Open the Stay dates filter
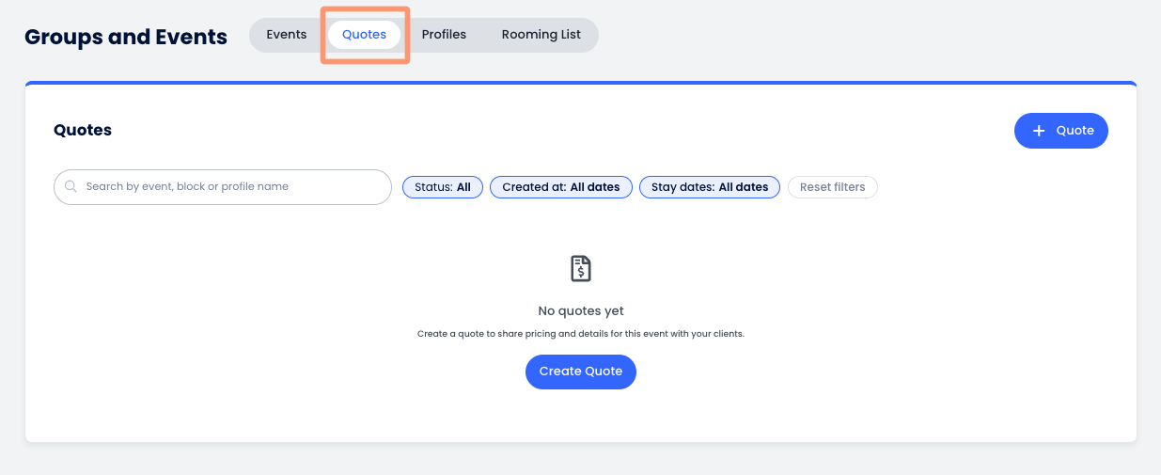This screenshot has height=475, width=1161. [709, 187]
